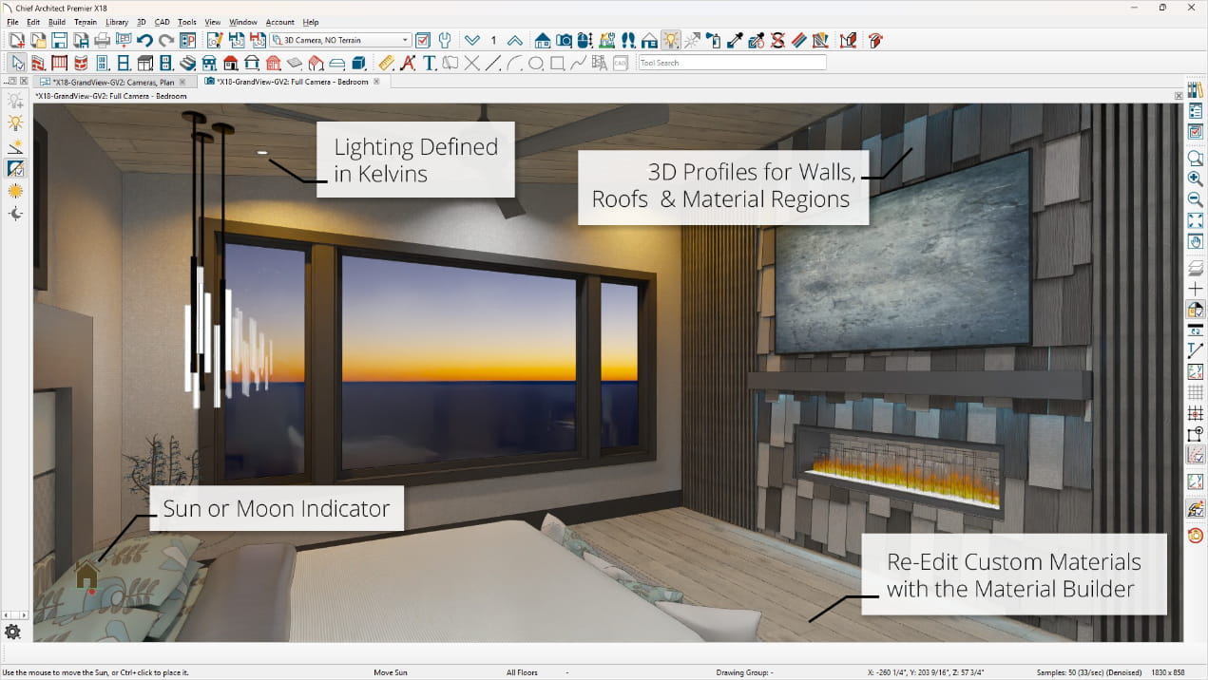The height and width of the screenshot is (680, 1208).
Task: Open the Build menu
Action: (x=57, y=22)
